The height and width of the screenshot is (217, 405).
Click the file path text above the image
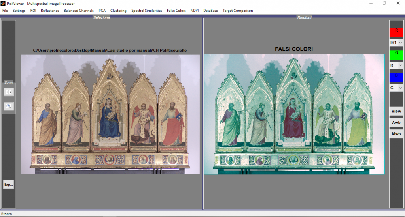click(110, 50)
